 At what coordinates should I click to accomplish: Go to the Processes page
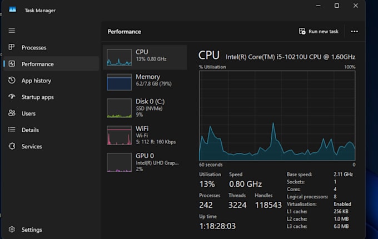[x=34, y=48]
